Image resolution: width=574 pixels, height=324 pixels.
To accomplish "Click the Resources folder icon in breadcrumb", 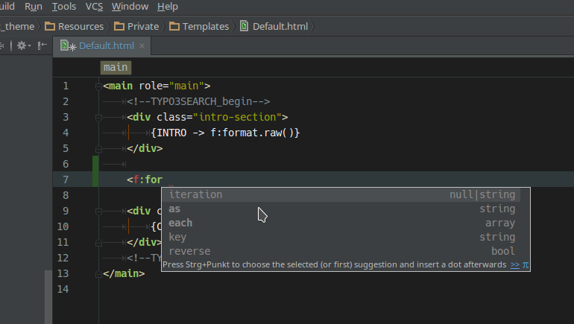I will [50, 26].
